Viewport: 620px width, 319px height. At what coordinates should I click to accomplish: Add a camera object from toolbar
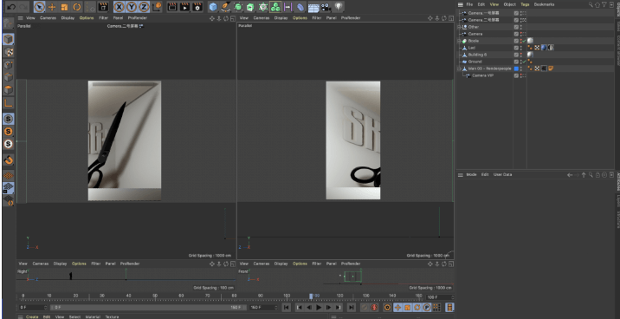(x=326, y=7)
